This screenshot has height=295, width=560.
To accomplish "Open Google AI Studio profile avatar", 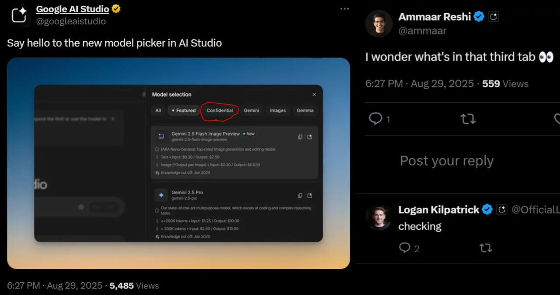I will (x=20, y=15).
